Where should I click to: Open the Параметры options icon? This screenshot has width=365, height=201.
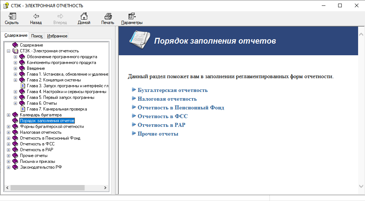point(132,16)
